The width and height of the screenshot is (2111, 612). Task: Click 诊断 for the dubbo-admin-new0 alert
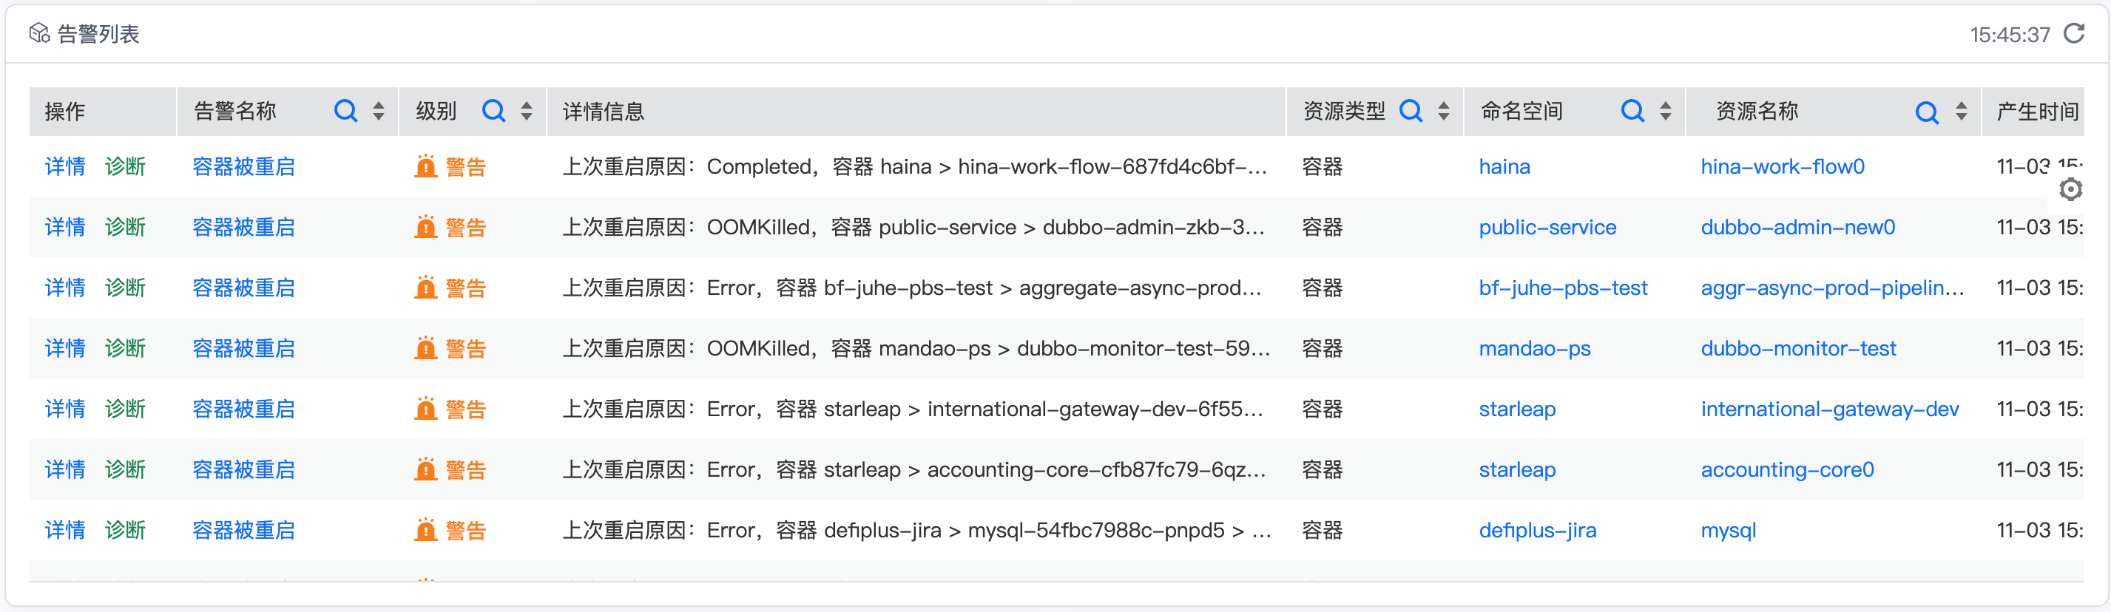pos(126,227)
